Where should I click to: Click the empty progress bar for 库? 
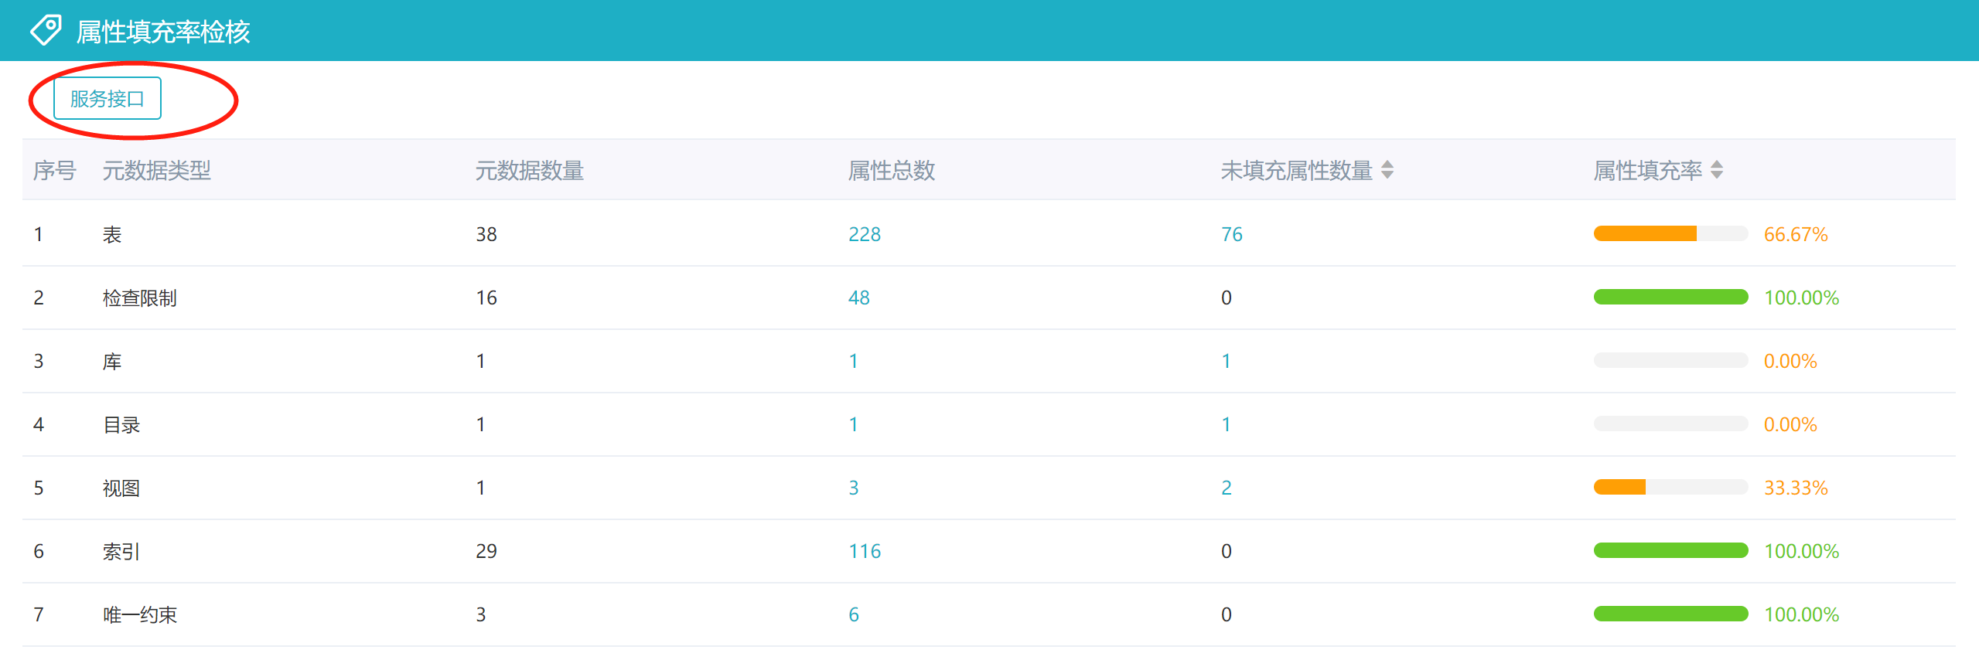point(1670,360)
